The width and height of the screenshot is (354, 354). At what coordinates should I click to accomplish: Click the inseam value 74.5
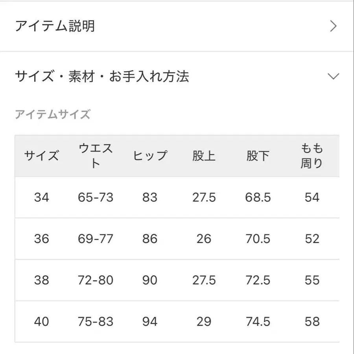coord(258,322)
